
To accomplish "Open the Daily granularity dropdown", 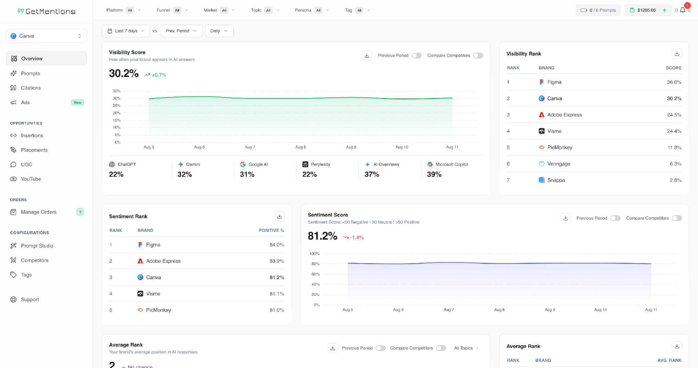I will (x=219, y=31).
